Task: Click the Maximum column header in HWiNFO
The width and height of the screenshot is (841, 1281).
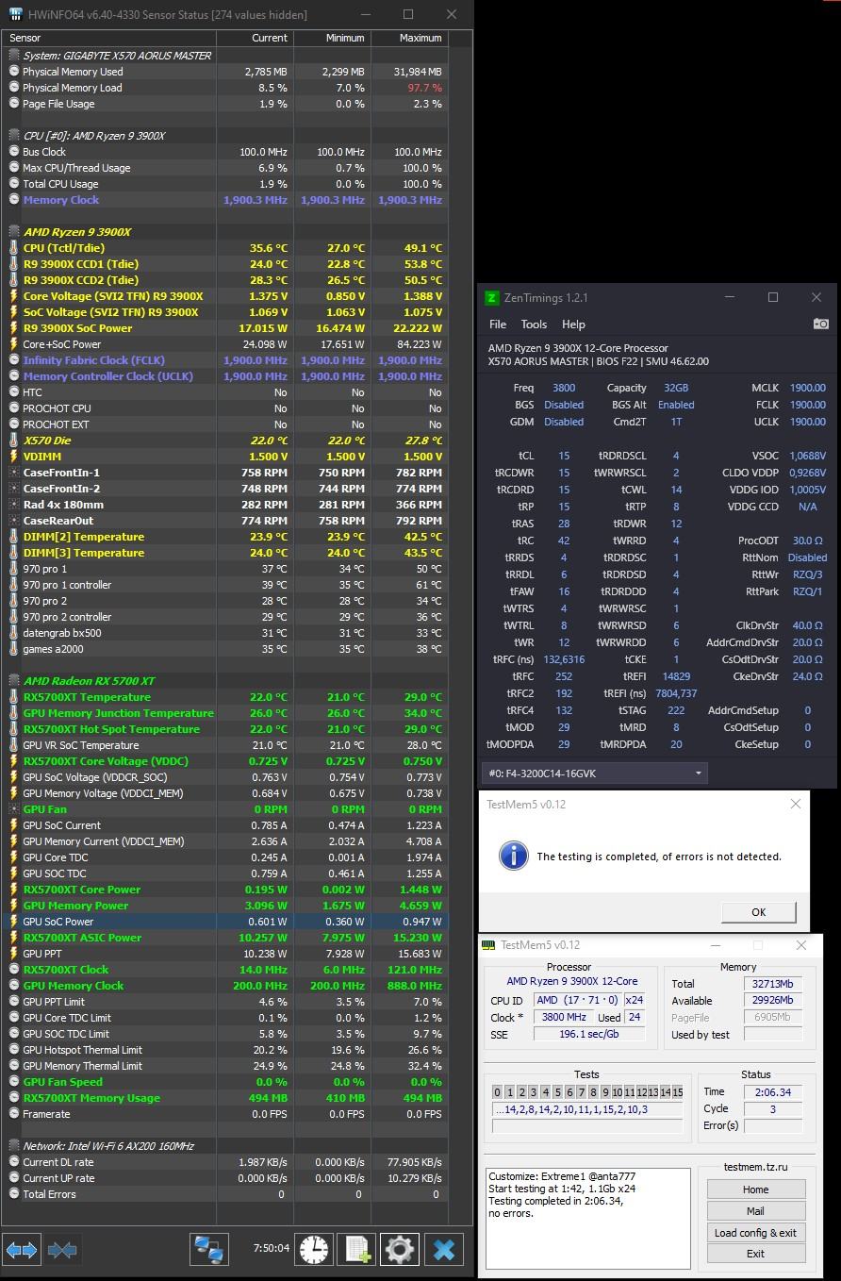Action: point(409,38)
